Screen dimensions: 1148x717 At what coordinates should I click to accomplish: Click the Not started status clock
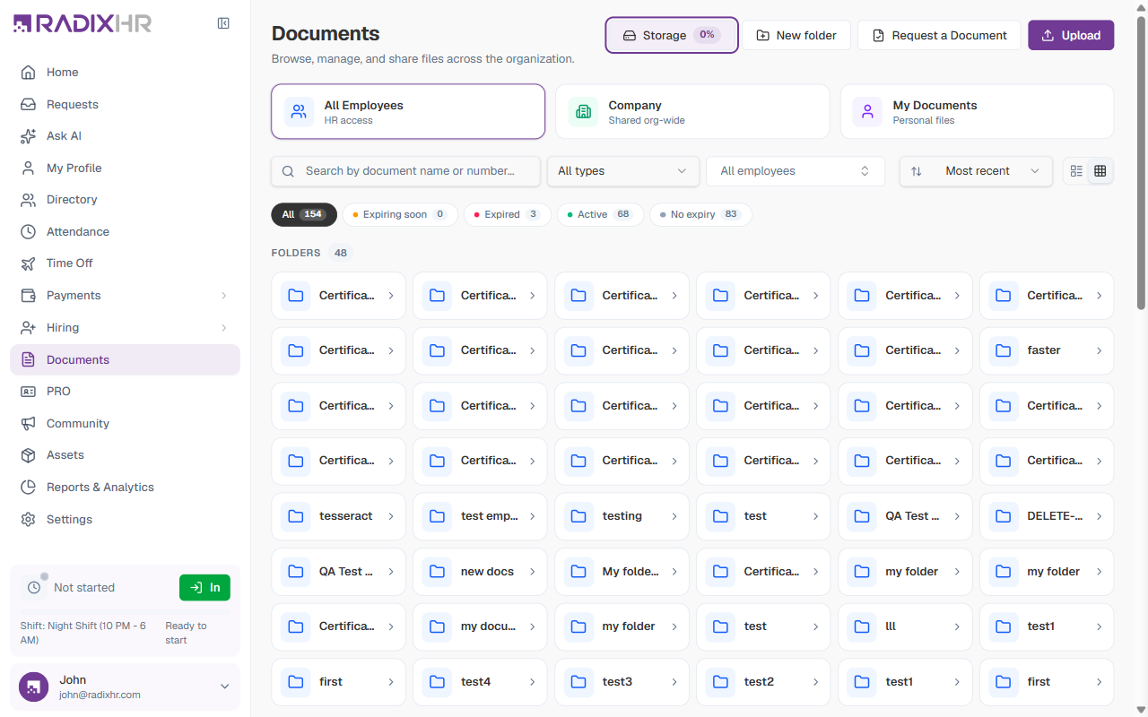(x=34, y=588)
